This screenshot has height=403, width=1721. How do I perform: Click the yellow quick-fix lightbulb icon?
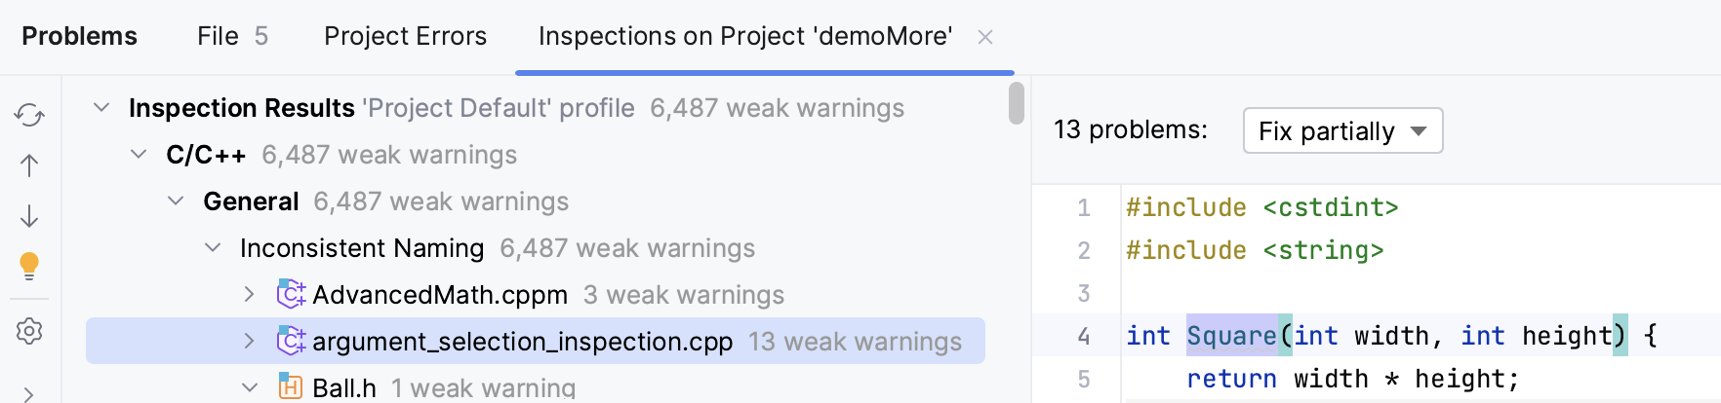point(29,266)
